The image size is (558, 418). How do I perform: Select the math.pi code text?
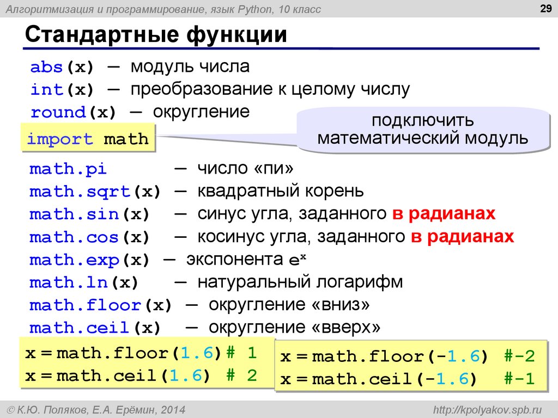point(68,169)
